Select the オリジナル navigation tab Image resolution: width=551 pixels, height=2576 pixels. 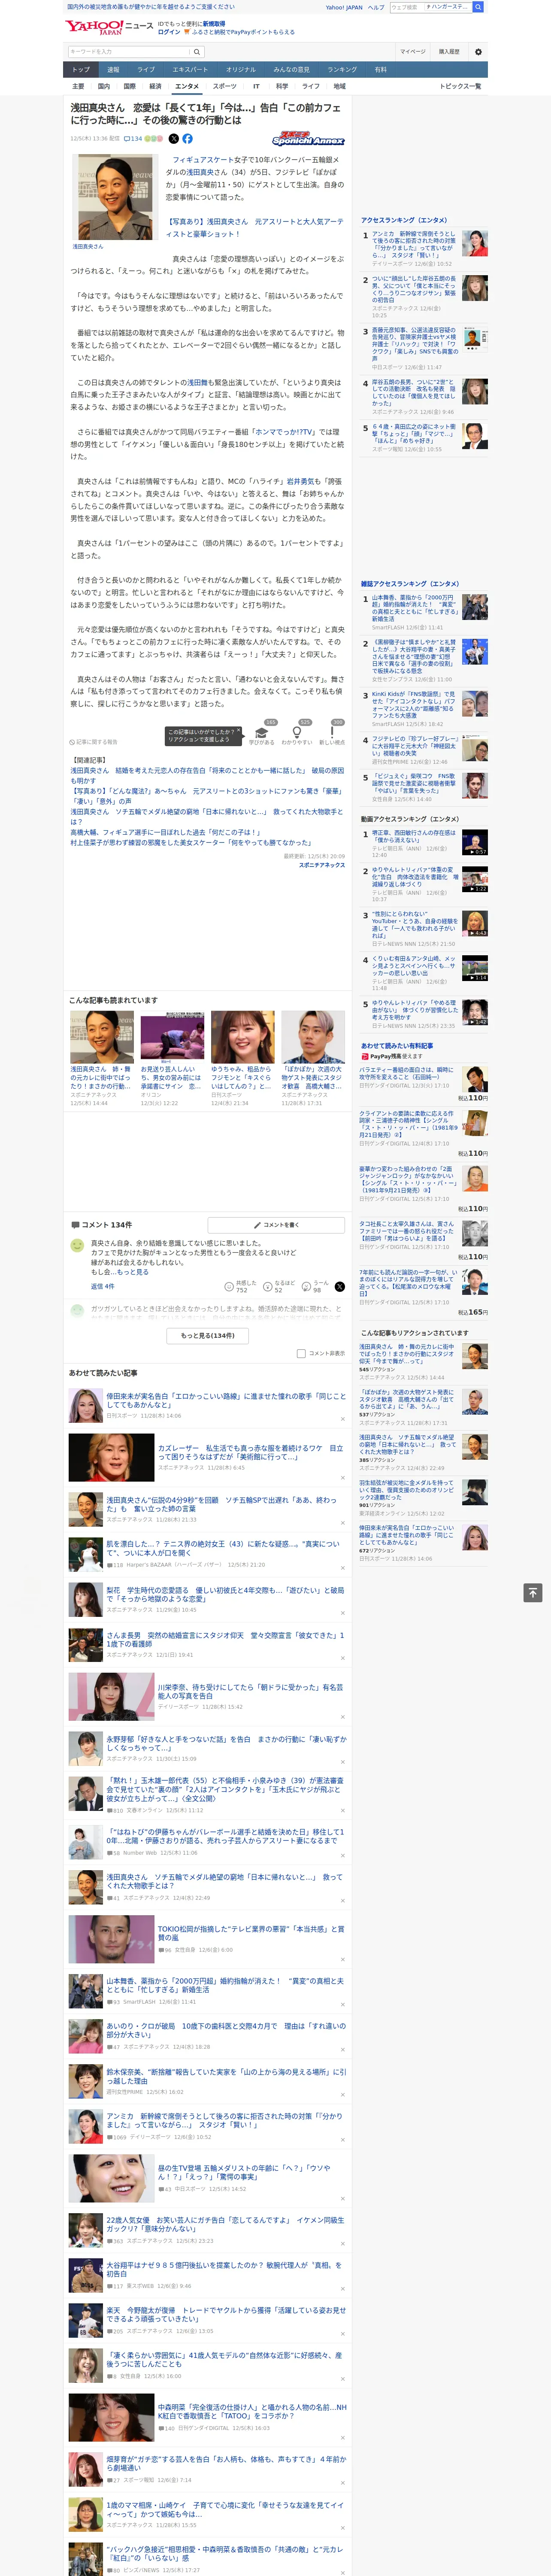pyautogui.click(x=241, y=69)
